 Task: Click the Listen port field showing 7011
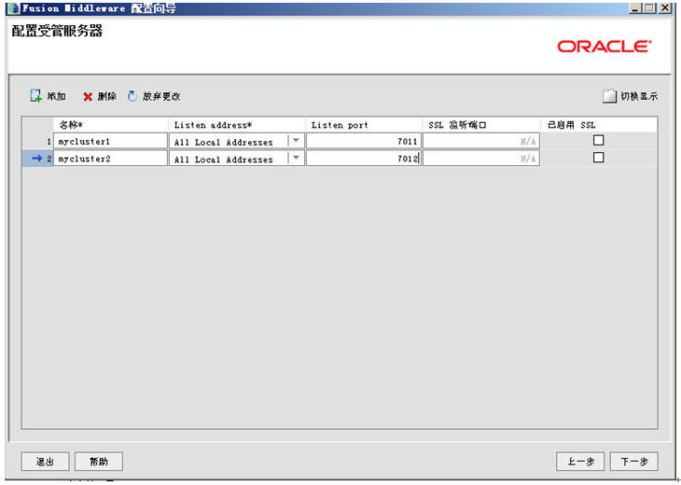[x=364, y=141]
